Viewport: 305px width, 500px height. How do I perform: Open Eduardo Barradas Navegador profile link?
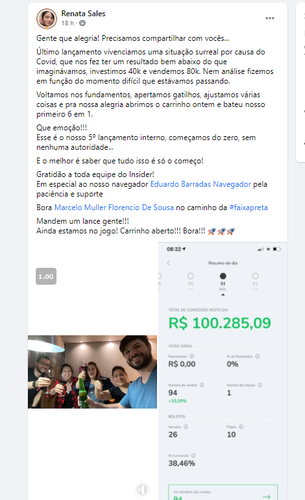coord(201,184)
